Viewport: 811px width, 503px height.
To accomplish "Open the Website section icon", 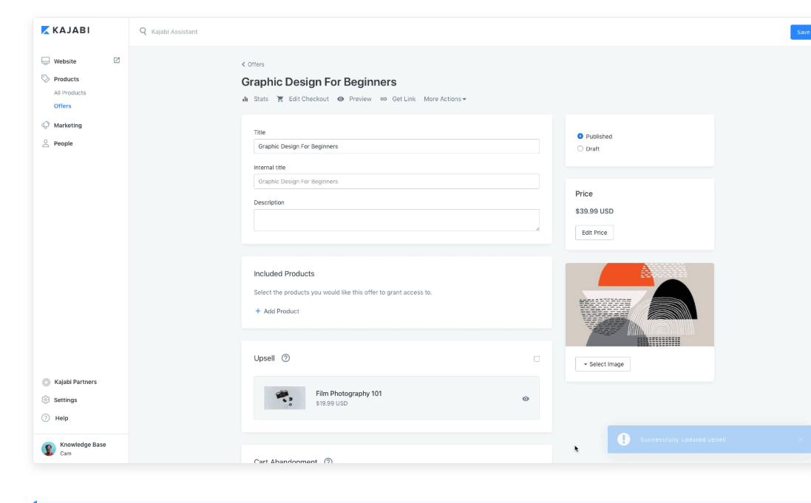I will pos(46,61).
